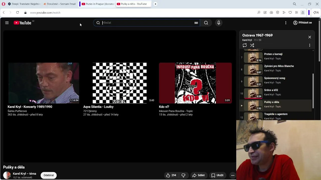321x180 pixels.
Task: Click the send arrow icon in address bar
Action: (284, 12)
